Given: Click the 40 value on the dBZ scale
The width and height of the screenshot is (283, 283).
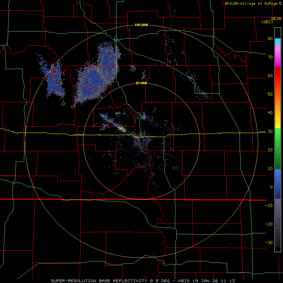Looking at the screenshot, I should point(270,113).
